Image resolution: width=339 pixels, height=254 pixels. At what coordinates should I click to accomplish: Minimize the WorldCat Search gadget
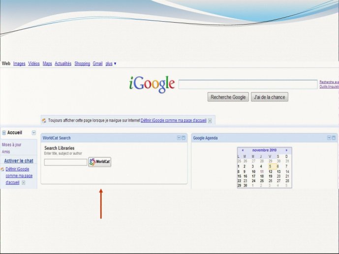[184, 138]
